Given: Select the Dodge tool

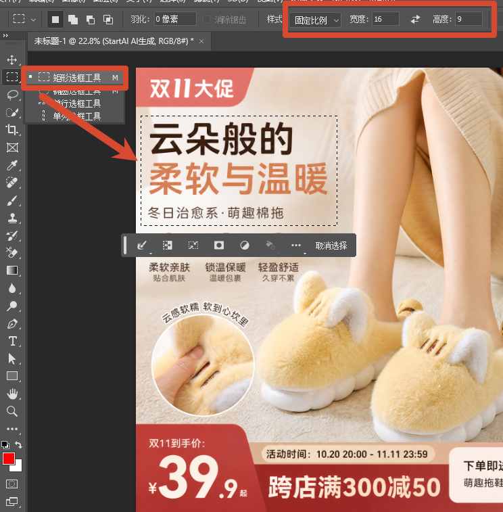Looking at the screenshot, I should pyautogui.click(x=12, y=306).
